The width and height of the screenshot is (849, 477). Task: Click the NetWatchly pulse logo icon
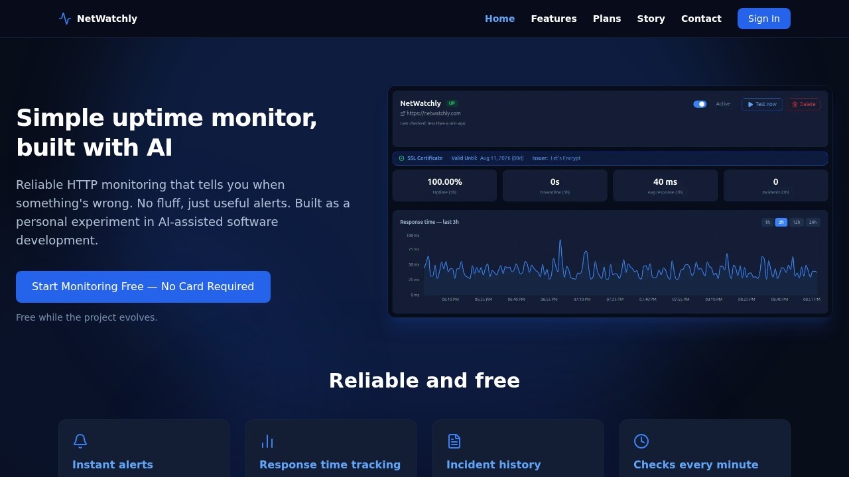[x=65, y=19]
